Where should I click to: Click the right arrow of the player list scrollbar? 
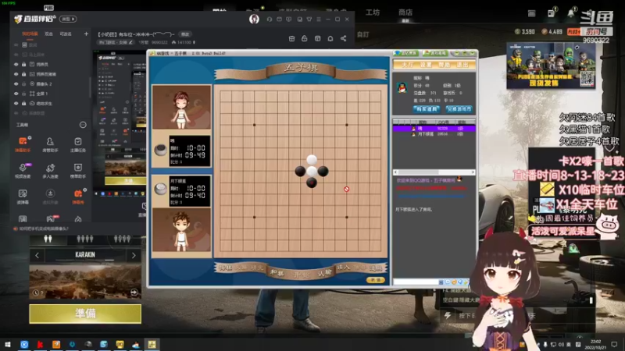[x=473, y=172]
